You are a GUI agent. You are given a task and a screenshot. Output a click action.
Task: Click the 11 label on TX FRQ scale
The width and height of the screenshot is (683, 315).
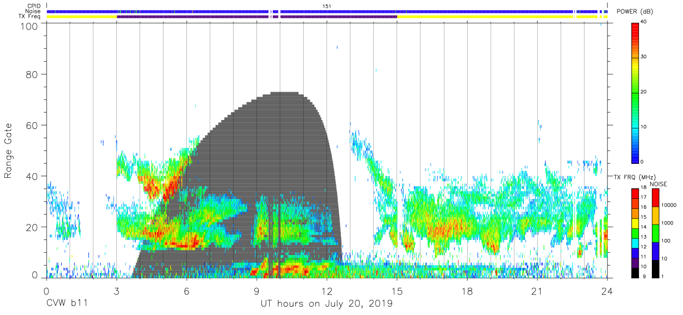coord(644,257)
